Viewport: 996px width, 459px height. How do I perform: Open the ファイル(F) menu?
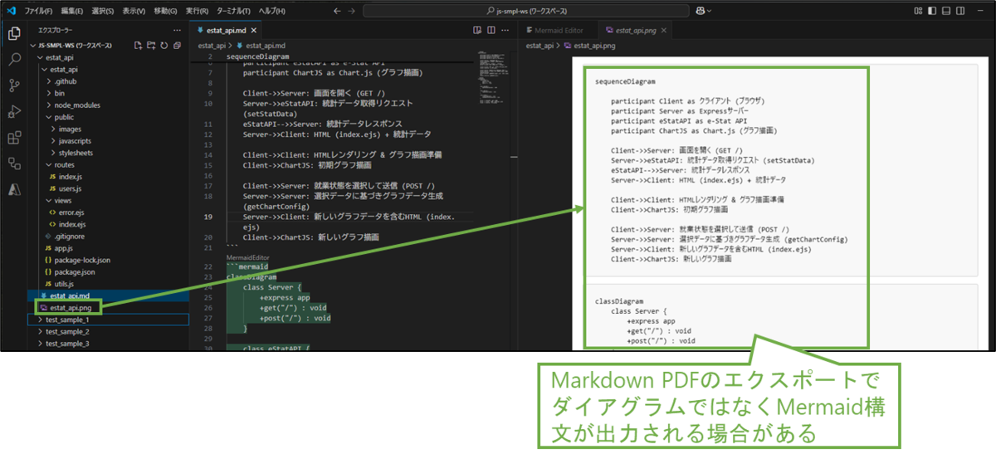(38, 11)
